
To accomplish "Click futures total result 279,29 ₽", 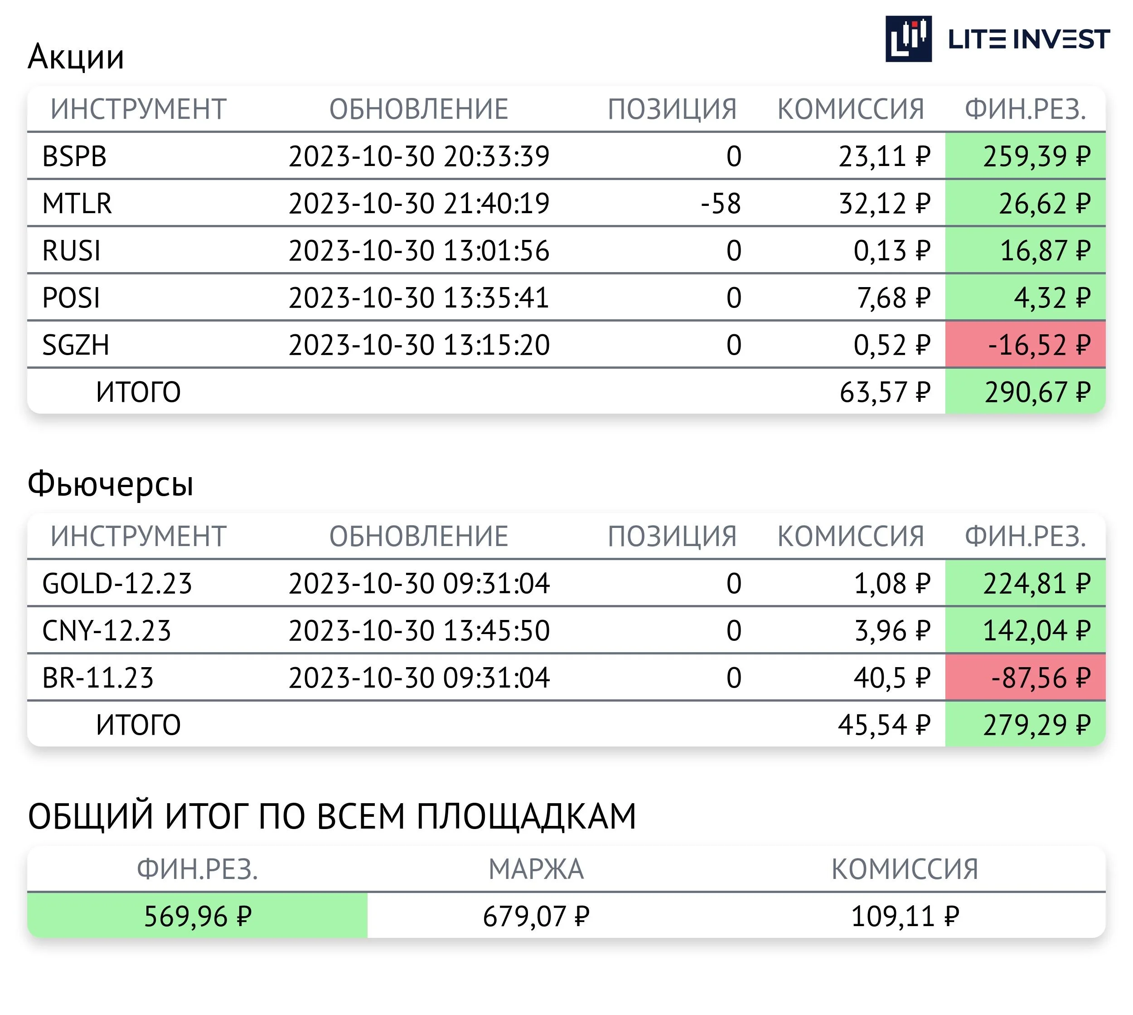I will coord(1036,725).
